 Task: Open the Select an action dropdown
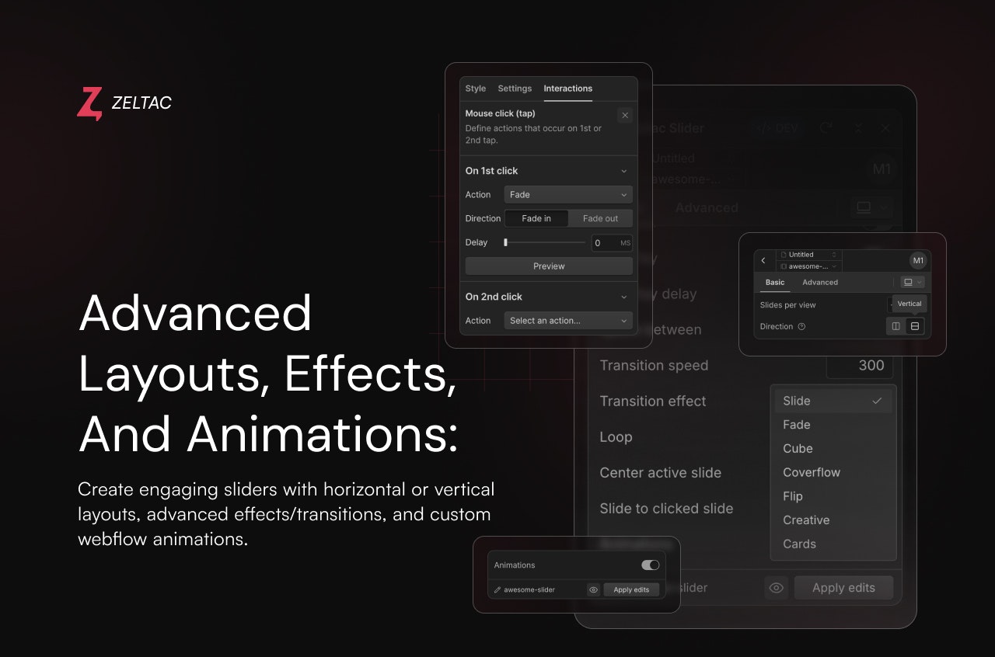point(567,320)
